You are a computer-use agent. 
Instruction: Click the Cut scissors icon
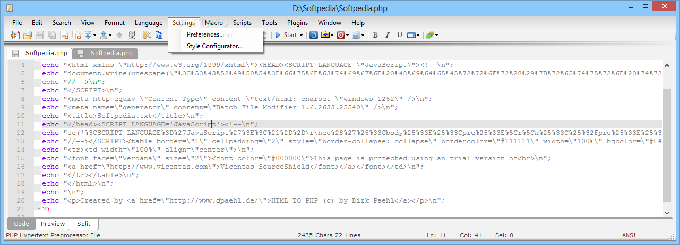(x=147, y=35)
